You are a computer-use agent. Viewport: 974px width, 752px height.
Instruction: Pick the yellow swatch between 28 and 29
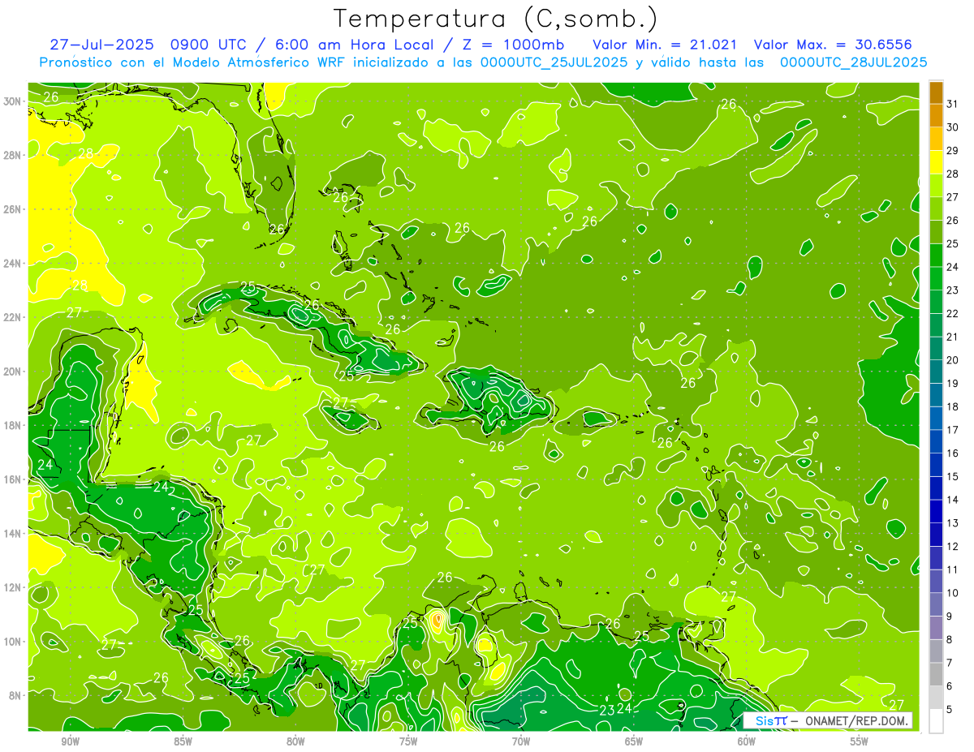(936, 162)
